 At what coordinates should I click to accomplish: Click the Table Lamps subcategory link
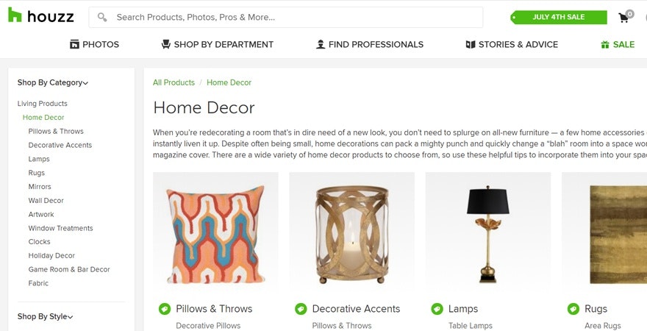471,326
